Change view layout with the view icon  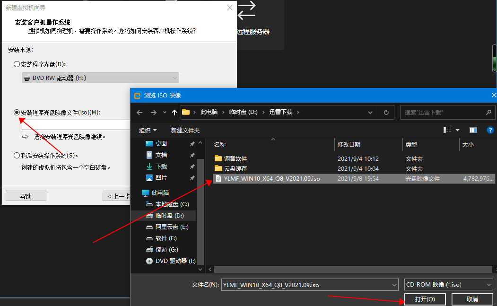447,130
